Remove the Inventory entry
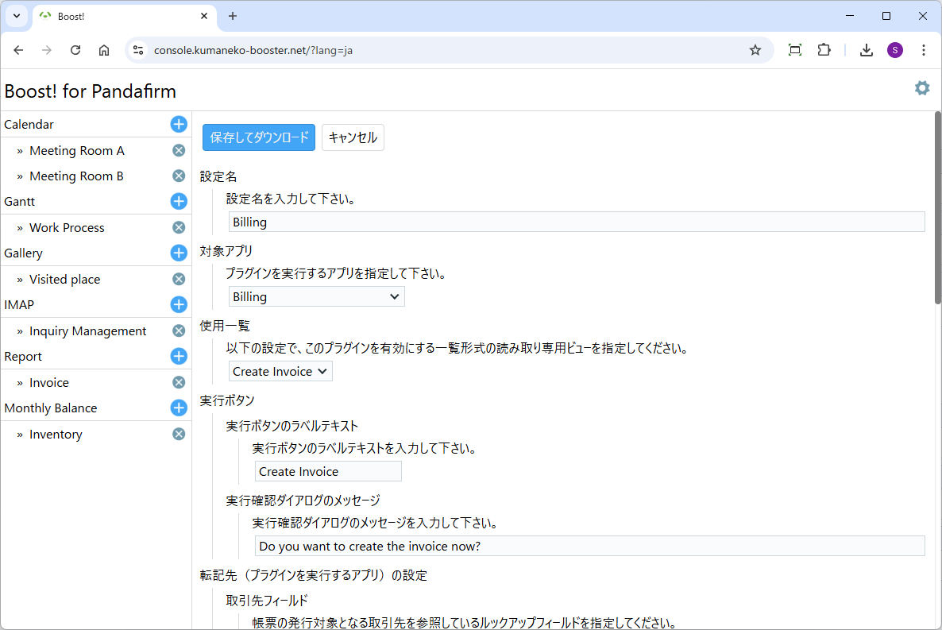Image resolution: width=942 pixels, height=630 pixels. point(179,434)
